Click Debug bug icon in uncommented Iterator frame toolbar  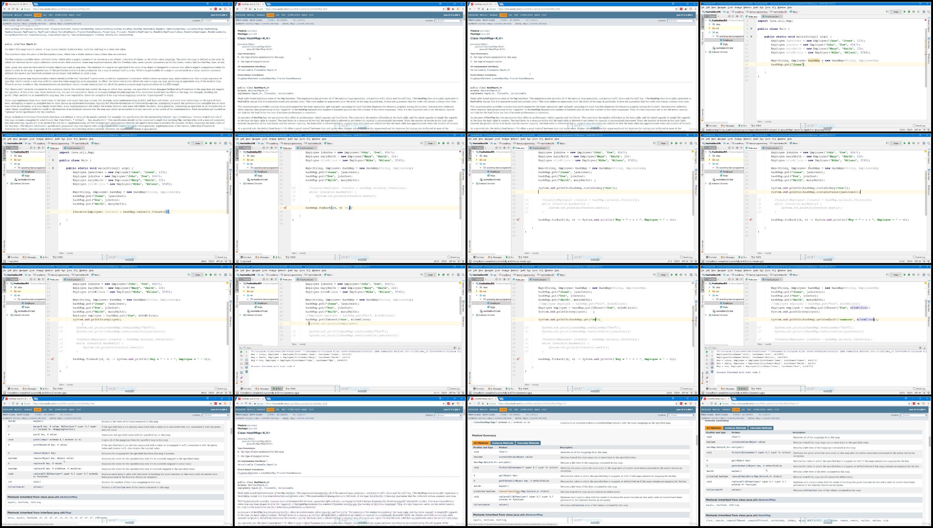pyautogui.click(x=210, y=143)
